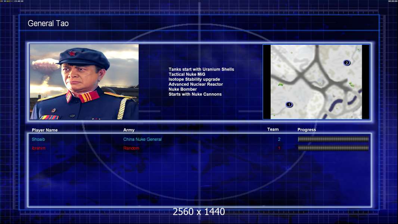This screenshot has width=398, height=224.
Task: Click the Random army entry
Action: tap(131, 148)
